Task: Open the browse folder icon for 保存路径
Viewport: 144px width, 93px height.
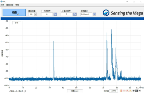Action: pyautogui.click(x=94, y=14)
